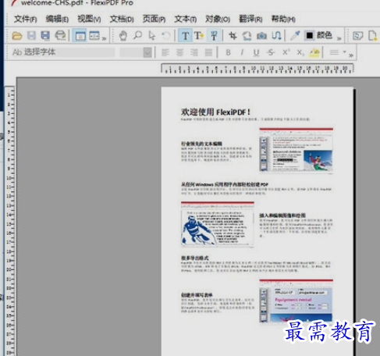
Task: Toggle strikethrough formatting
Action: (271, 52)
